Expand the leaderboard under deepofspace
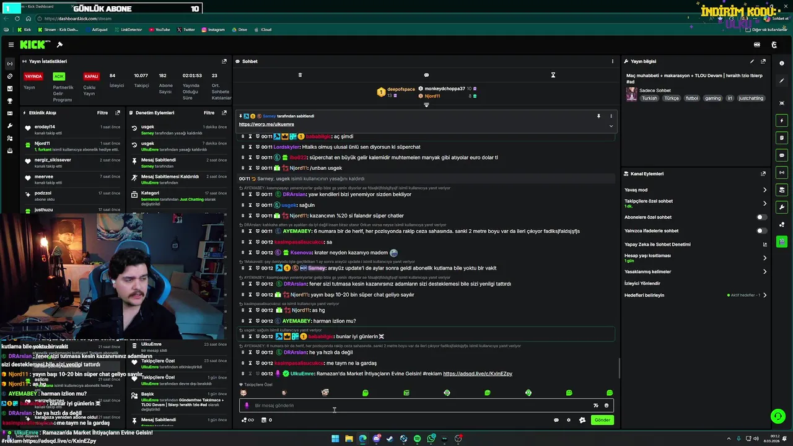 click(x=426, y=105)
